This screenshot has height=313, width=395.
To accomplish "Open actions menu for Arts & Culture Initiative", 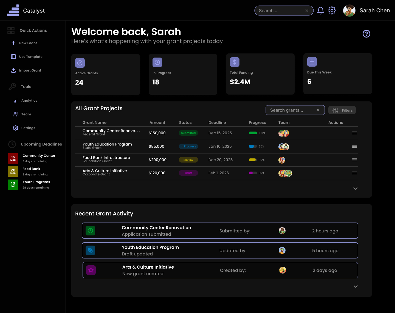I will [x=355, y=173].
